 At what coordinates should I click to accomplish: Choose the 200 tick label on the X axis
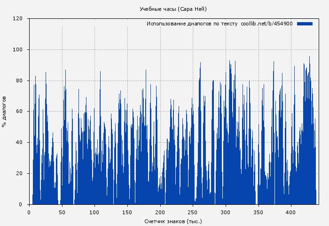(160, 212)
